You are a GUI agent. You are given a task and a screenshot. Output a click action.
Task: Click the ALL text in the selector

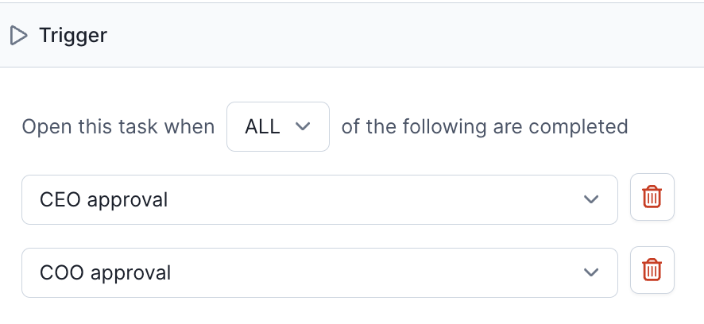coord(263,127)
